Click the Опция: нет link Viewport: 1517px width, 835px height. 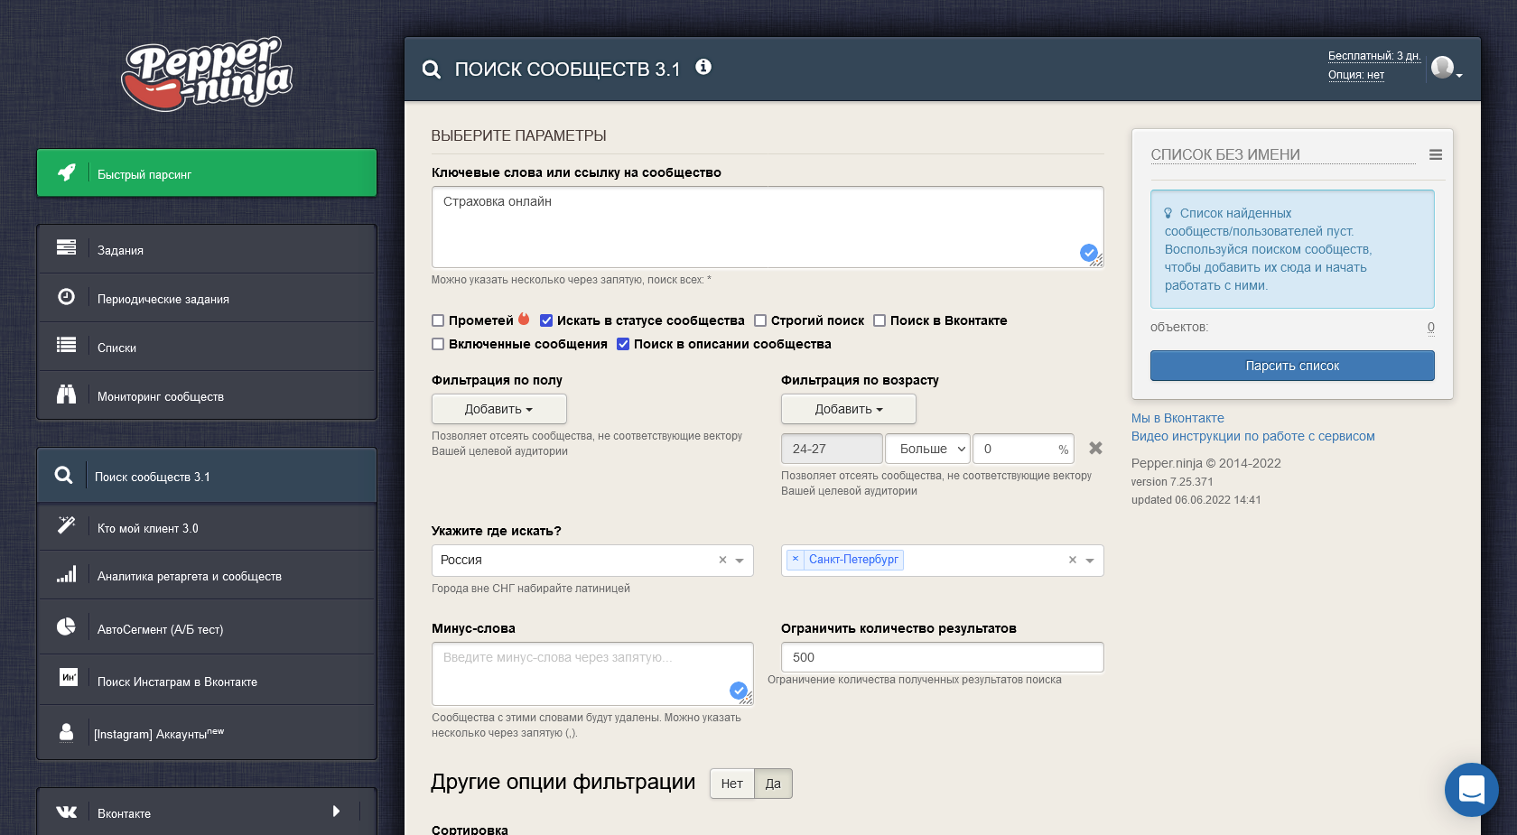click(x=1356, y=75)
